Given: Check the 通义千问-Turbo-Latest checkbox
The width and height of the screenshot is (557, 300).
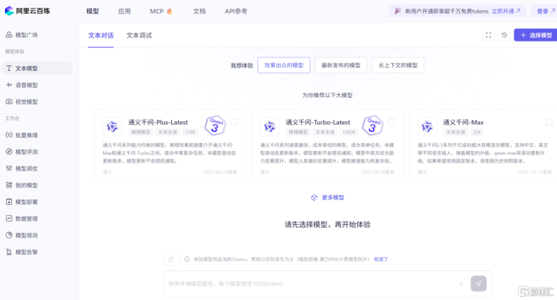Looking at the screenshot, I should click(x=391, y=122).
